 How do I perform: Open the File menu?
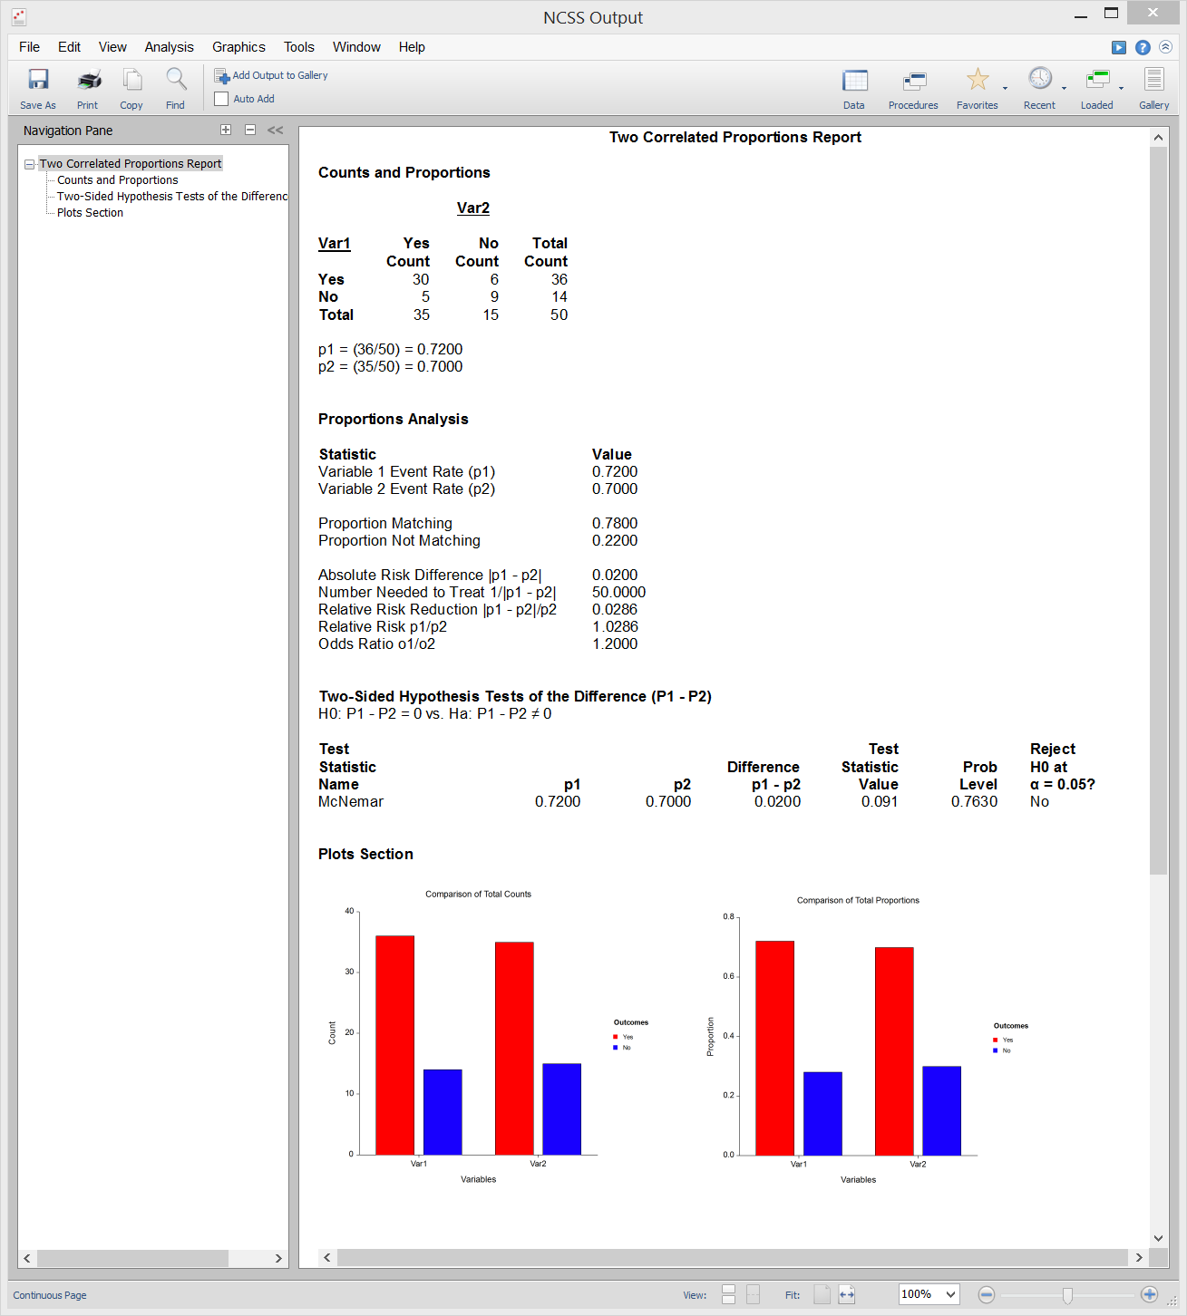pos(29,47)
